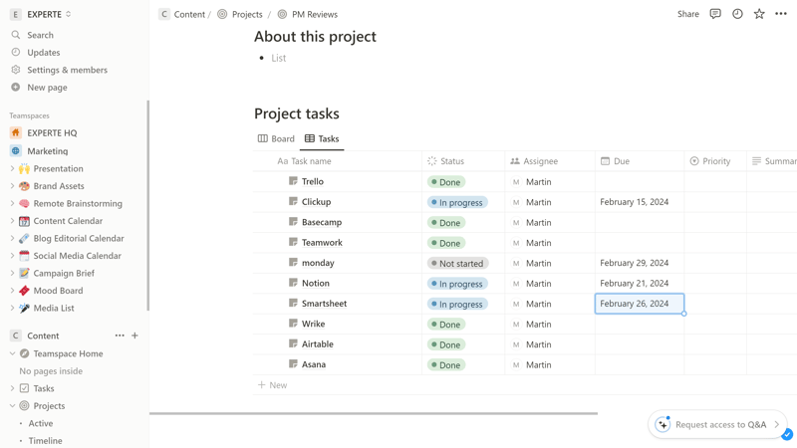Open Updates in the sidebar

pos(43,53)
